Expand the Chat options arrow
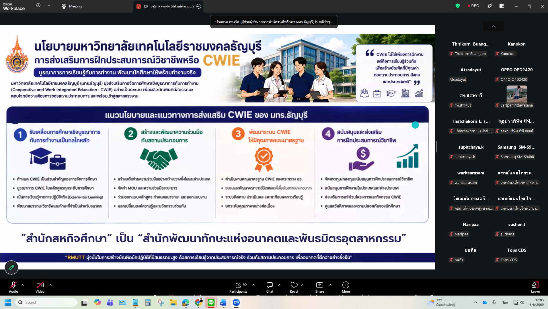548x309 pixels. pos(279,285)
